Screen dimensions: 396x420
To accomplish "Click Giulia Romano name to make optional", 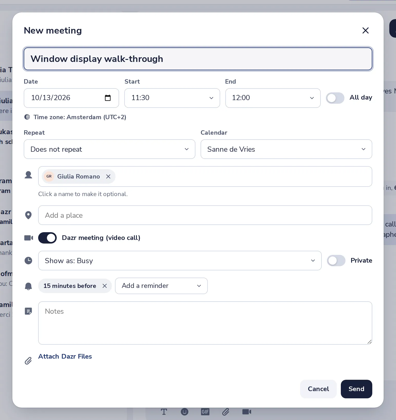I will (78, 176).
